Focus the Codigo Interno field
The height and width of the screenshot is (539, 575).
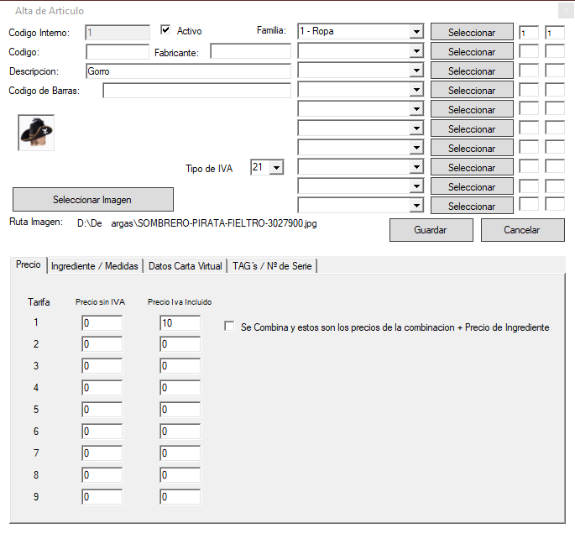click(x=118, y=32)
